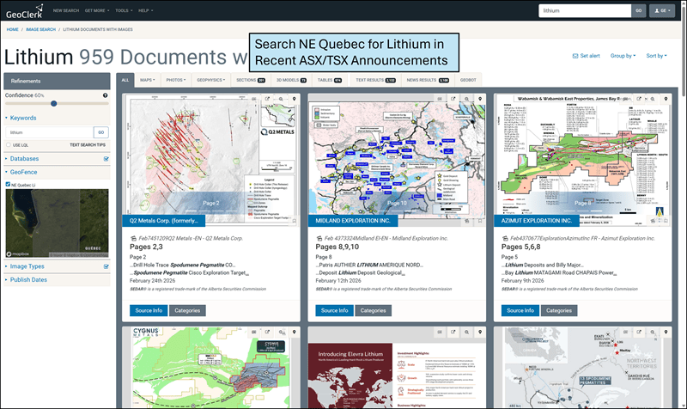Screen dimensions: 687x409
Task: Switch to the TABLES tab
Action: pyautogui.click(x=330, y=80)
